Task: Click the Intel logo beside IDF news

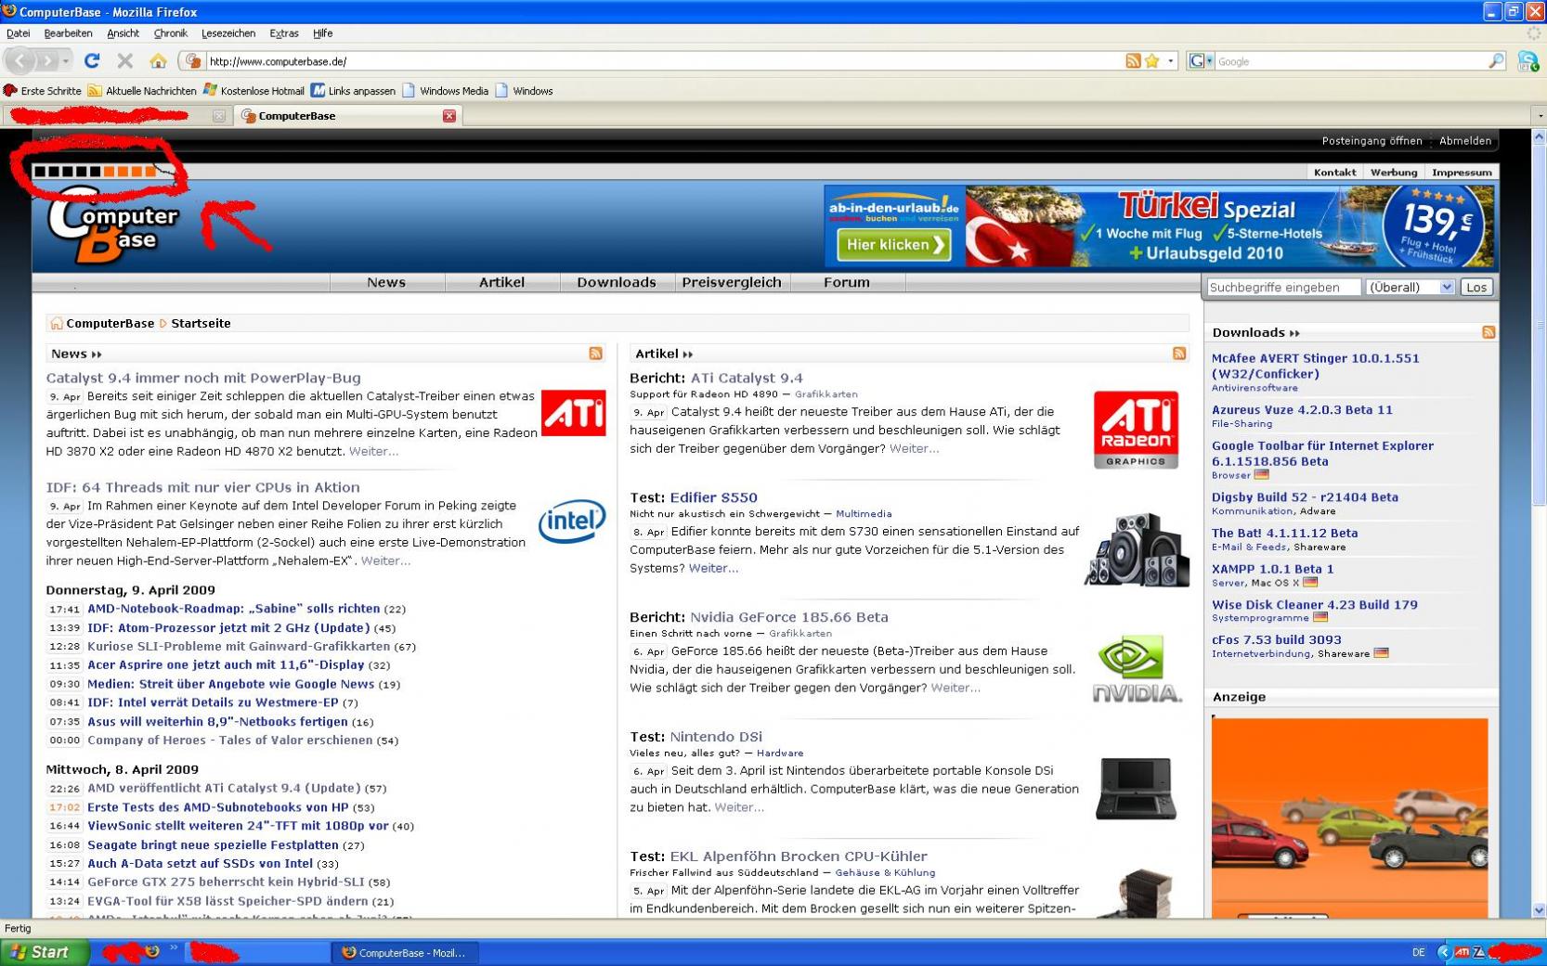Action: point(572,521)
